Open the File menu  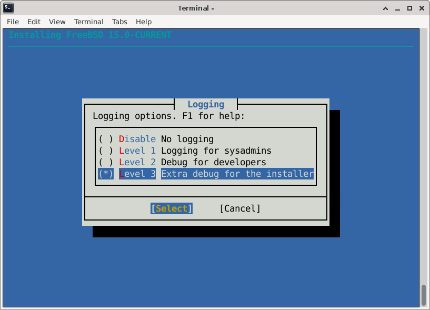pos(13,22)
